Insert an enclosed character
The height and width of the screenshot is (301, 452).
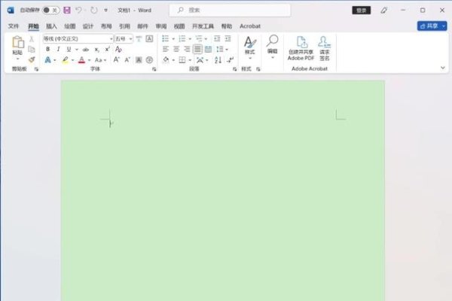[149, 60]
